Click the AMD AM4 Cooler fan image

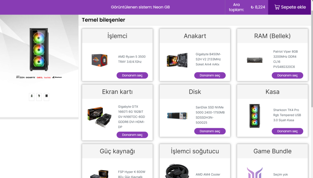point(177,171)
